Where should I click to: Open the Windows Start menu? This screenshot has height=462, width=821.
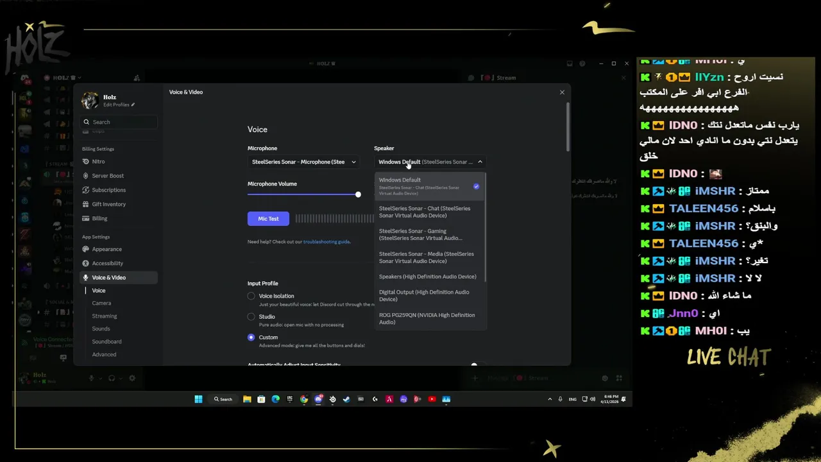[x=199, y=399]
